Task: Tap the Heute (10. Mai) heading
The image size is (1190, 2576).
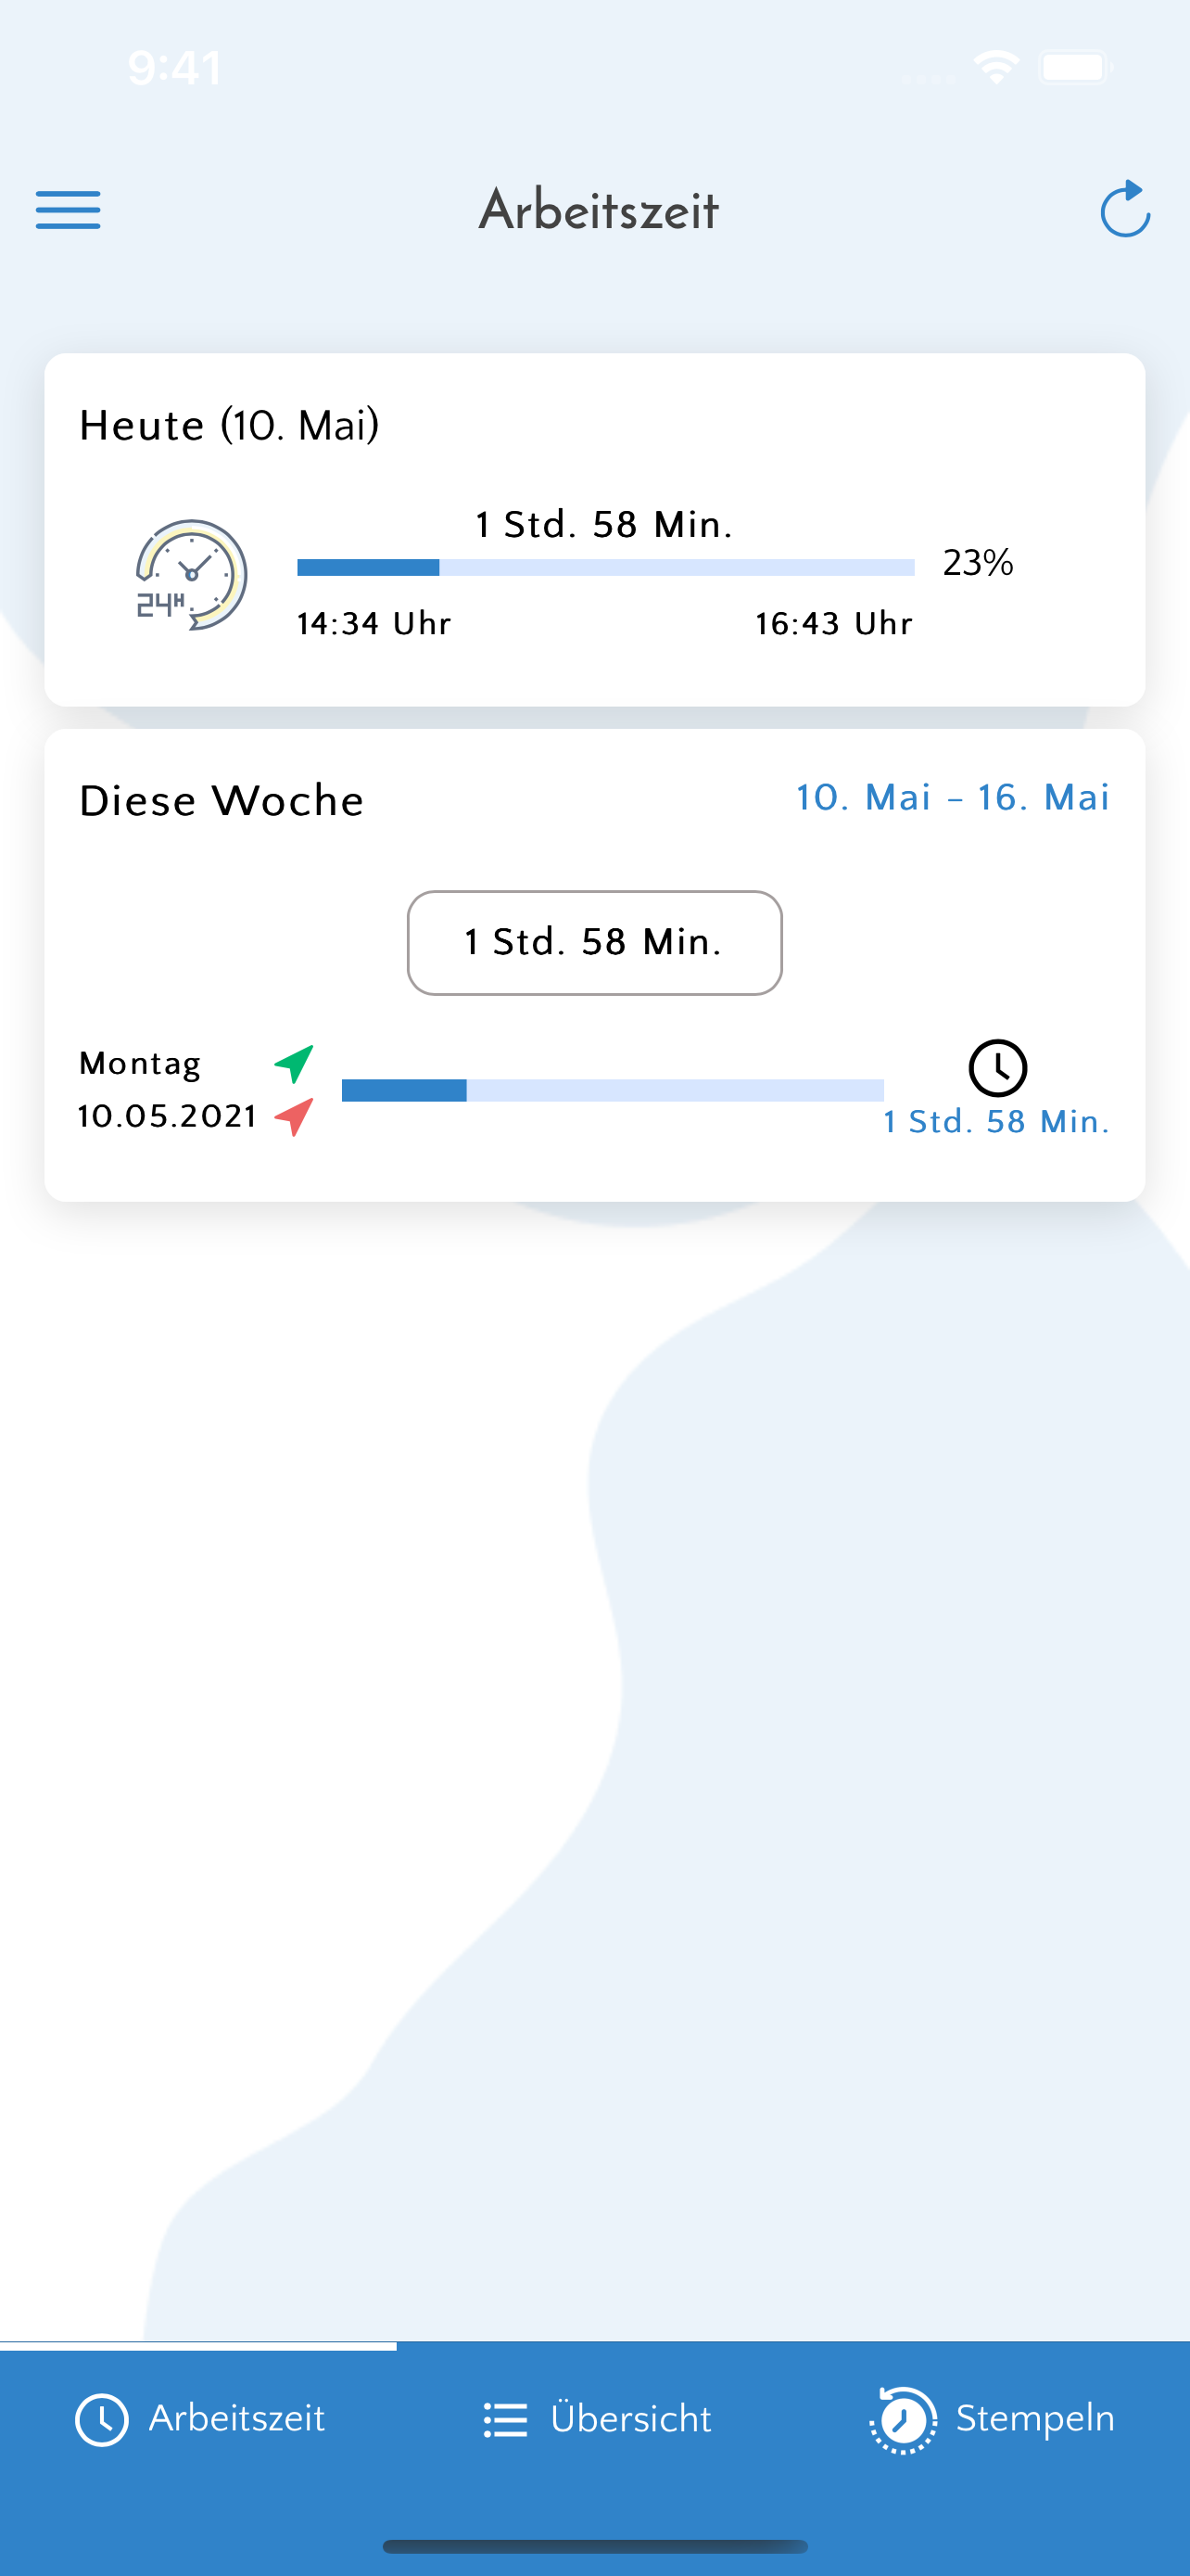Action: click(230, 425)
